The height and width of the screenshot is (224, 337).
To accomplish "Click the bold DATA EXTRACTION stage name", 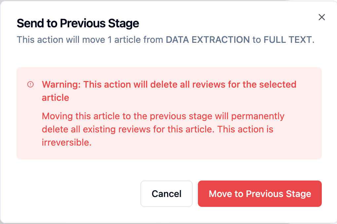I will (207, 40).
